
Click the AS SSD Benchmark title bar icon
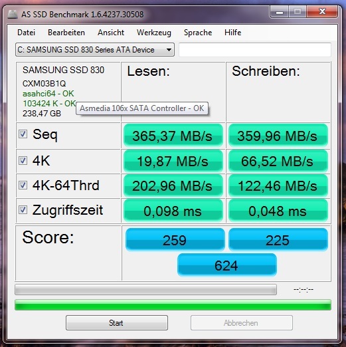pos(13,14)
